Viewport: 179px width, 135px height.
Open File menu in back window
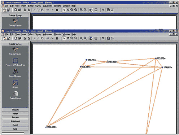tap(7, 6)
